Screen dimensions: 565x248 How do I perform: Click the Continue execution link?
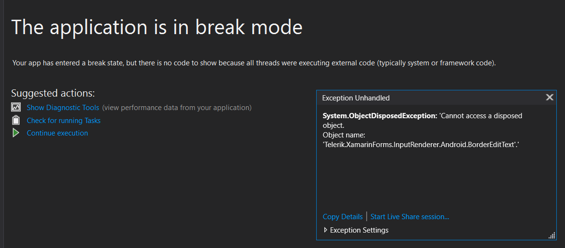coord(57,133)
